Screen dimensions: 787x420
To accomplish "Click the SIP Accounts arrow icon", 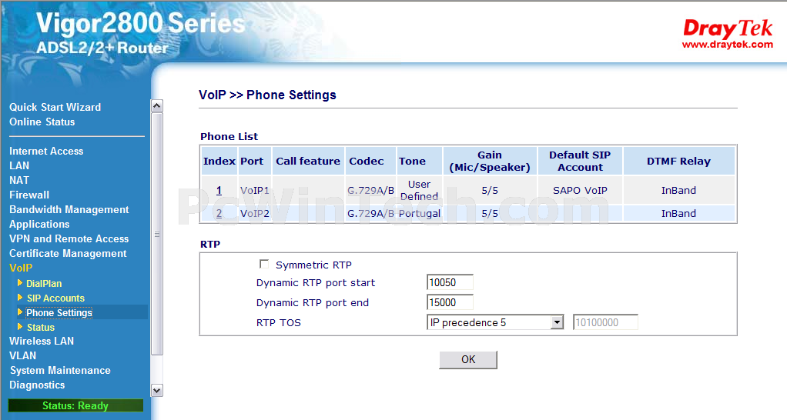I will 20,298.
